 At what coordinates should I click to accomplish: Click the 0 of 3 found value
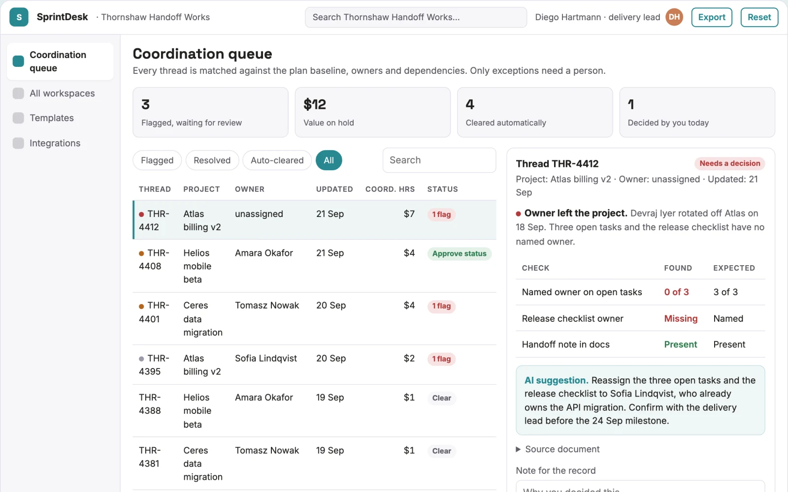676,292
